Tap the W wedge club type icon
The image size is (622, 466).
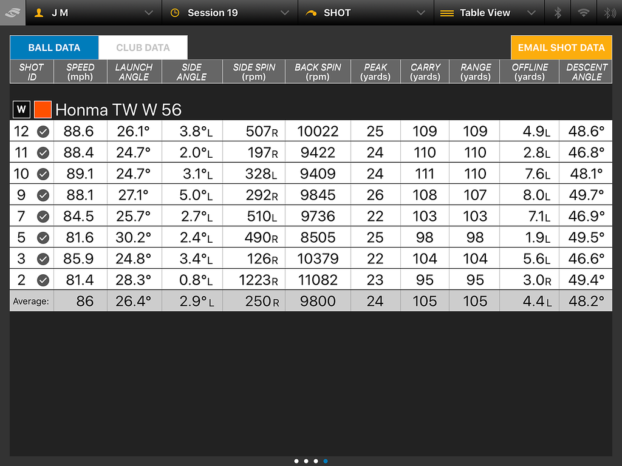(21, 109)
